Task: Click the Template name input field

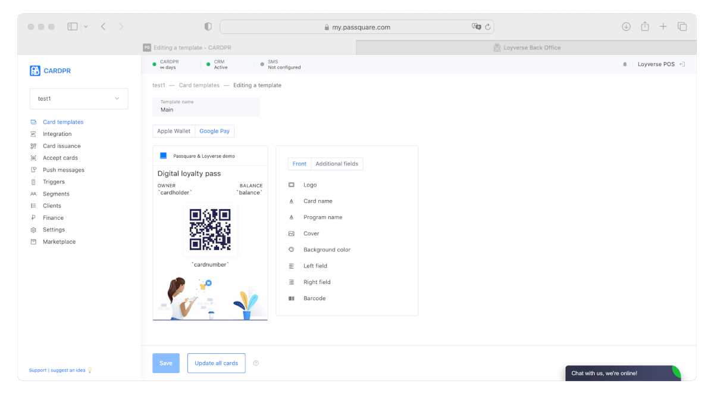Action: coord(206,110)
